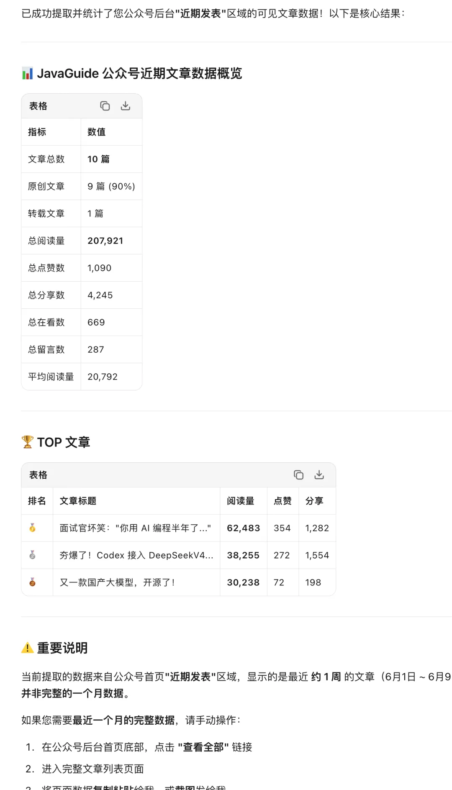Image resolution: width=452 pixels, height=790 pixels.
Task: Download the TOP 文章 table
Action: (x=319, y=475)
